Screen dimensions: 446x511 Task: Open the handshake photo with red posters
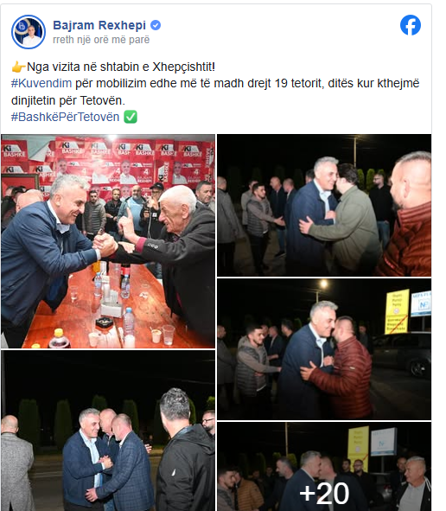click(108, 241)
